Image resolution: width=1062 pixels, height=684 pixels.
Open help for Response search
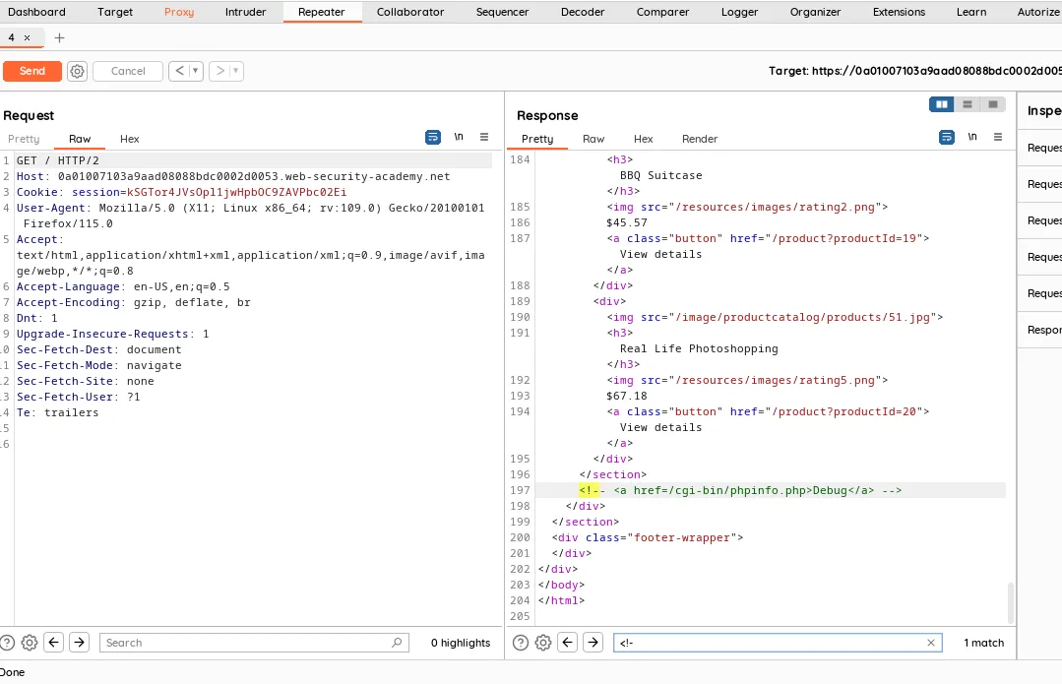pyautogui.click(x=520, y=643)
